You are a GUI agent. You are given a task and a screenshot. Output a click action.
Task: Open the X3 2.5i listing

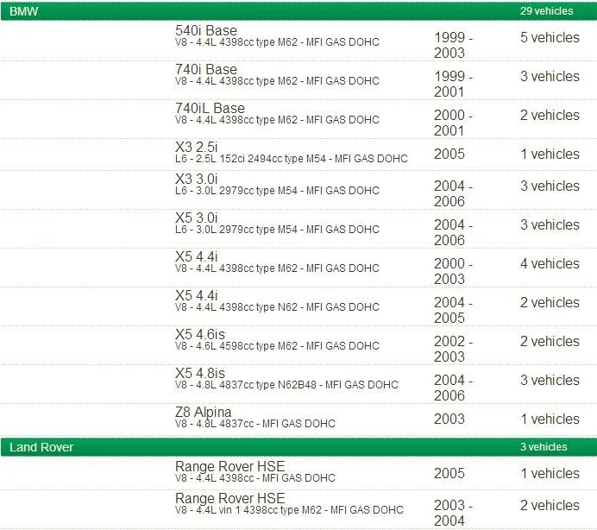click(298, 154)
